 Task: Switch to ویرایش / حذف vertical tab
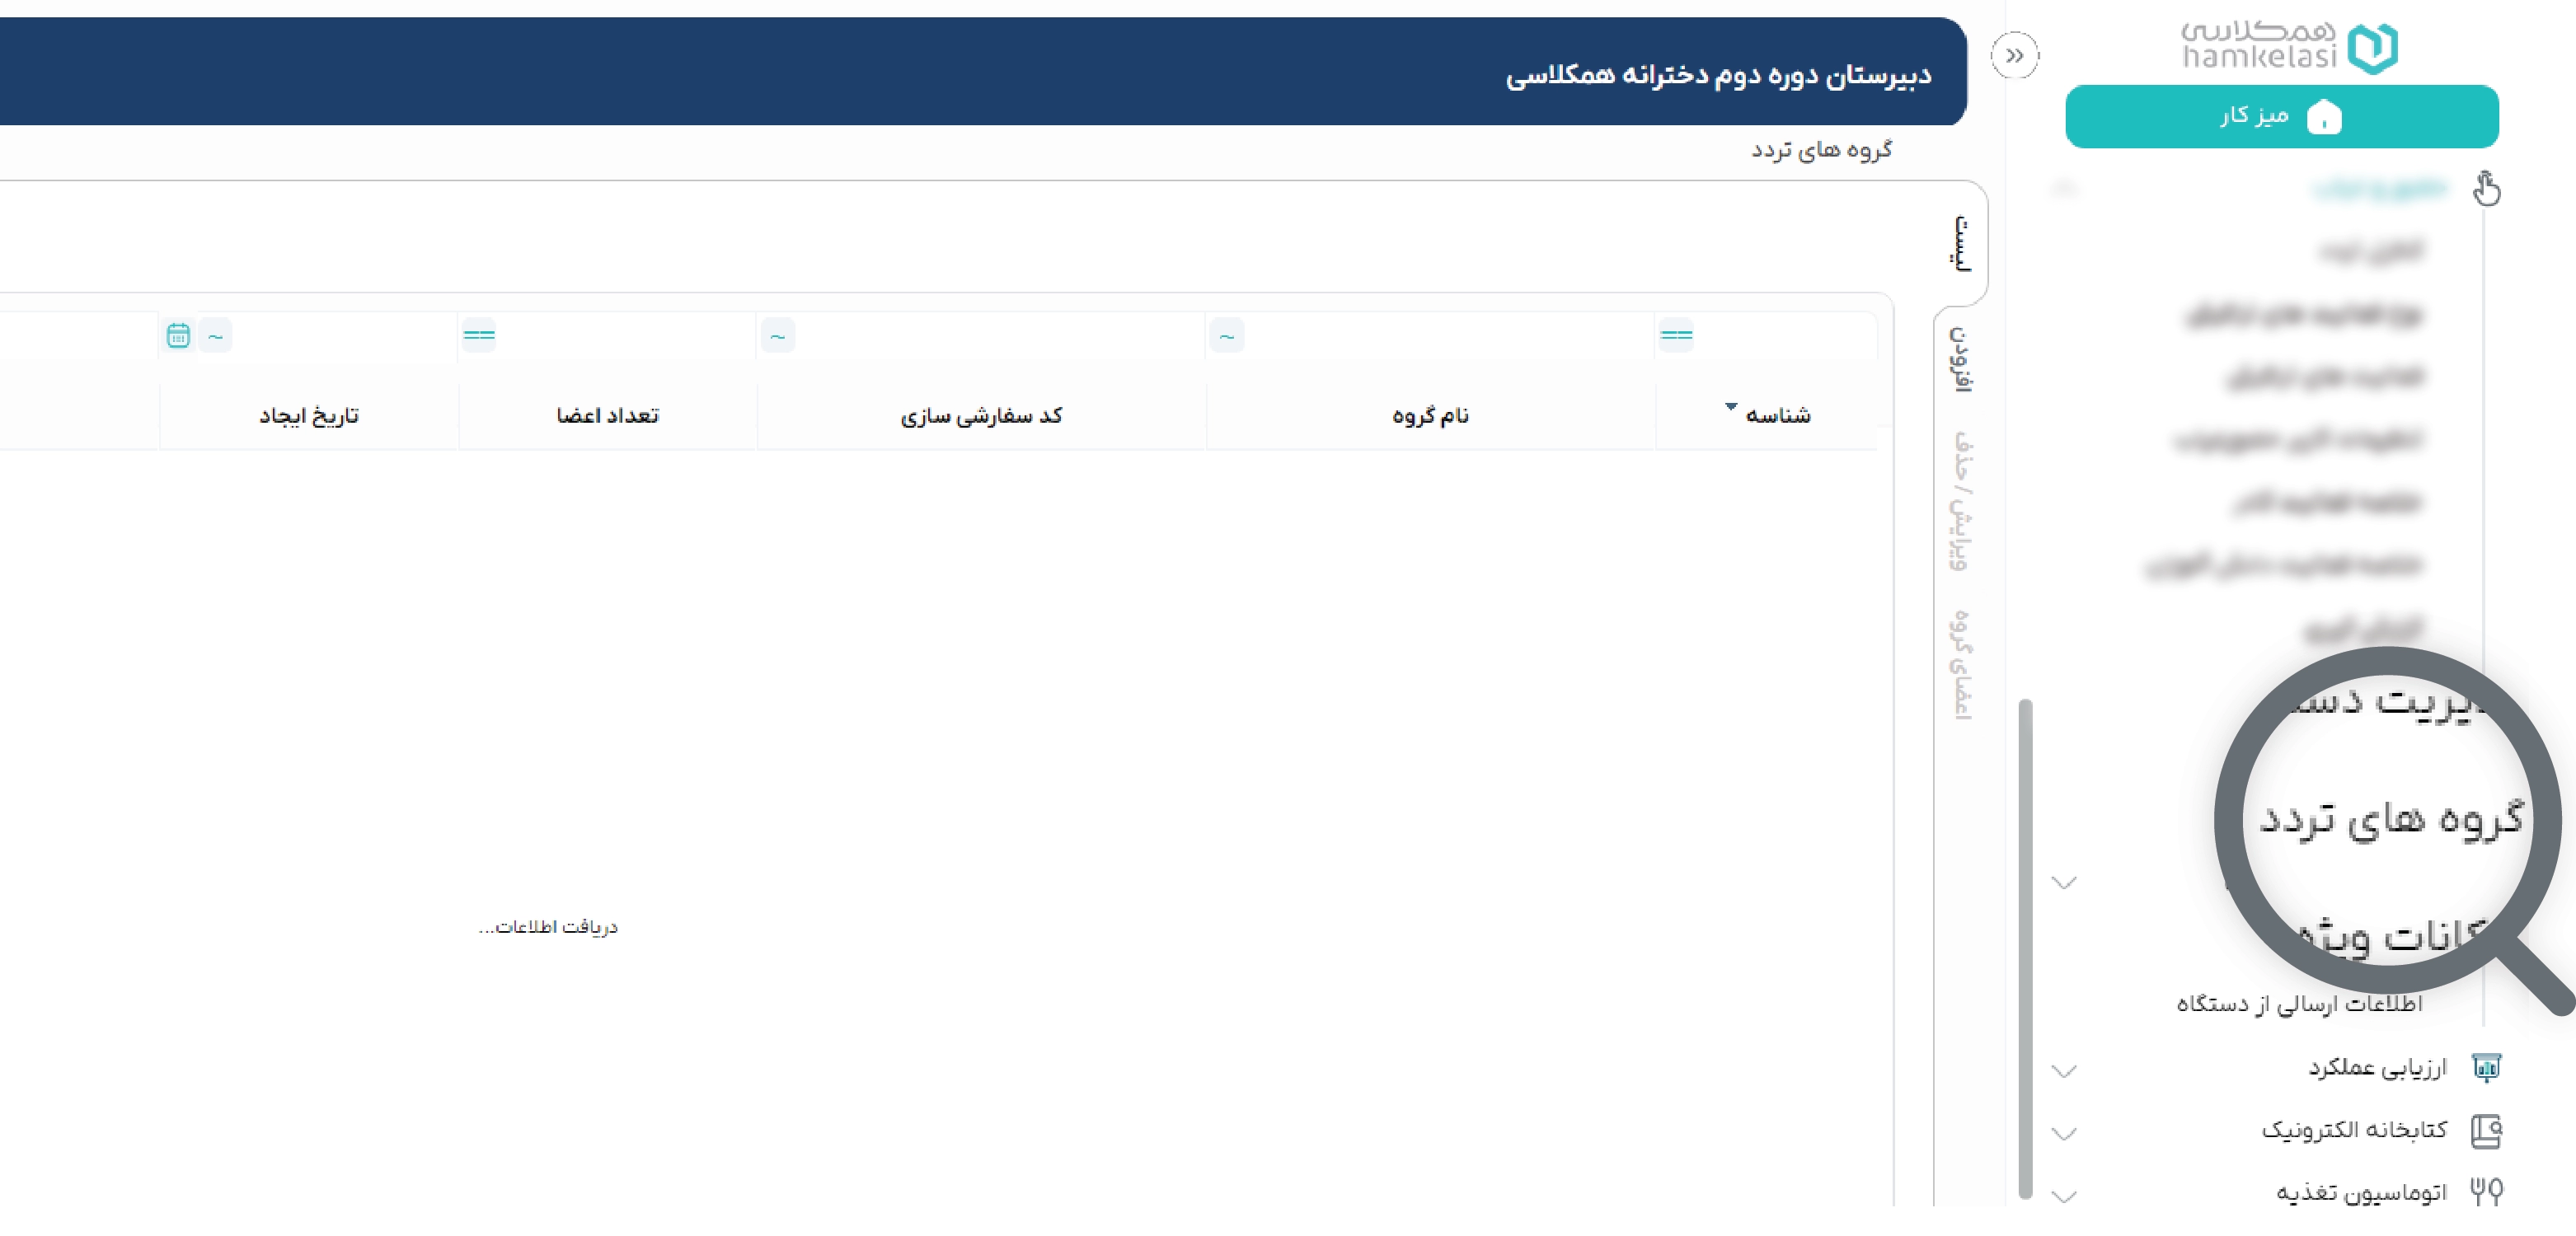tap(1961, 501)
